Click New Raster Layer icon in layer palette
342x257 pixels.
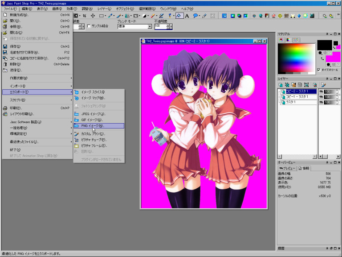[281, 85]
